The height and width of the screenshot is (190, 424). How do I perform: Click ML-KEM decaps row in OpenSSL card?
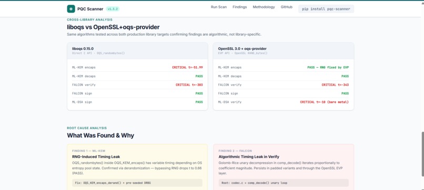pos(284,76)
